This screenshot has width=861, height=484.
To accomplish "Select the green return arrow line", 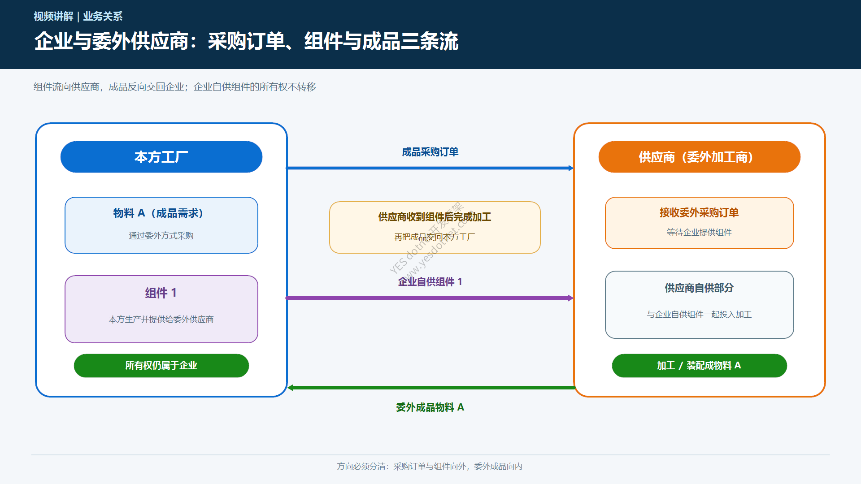I will (x=431, y=388).
